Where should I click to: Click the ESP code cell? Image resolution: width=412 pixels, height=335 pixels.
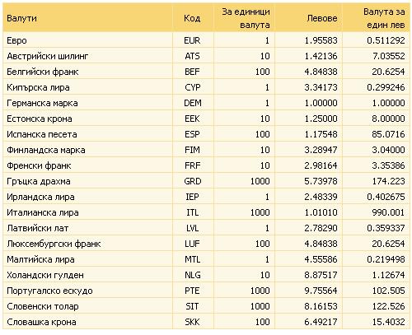coord(192,134)
